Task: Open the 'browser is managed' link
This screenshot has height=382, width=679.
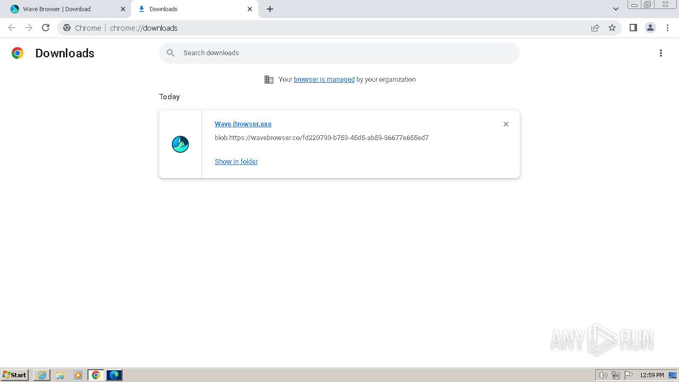Action: click(x=324, y=80)
